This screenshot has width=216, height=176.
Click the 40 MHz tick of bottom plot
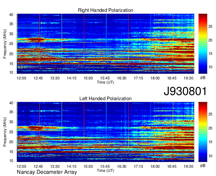[x=11, y=103]
